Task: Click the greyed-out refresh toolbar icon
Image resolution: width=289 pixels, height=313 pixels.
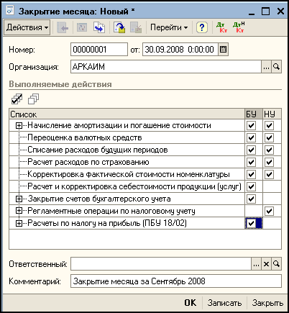Action: [82, 27]
